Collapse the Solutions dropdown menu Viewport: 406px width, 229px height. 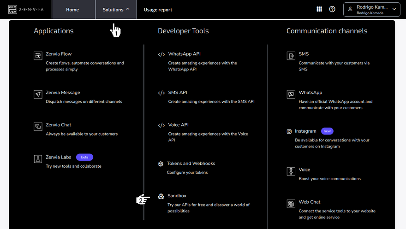tap(116, 10)
